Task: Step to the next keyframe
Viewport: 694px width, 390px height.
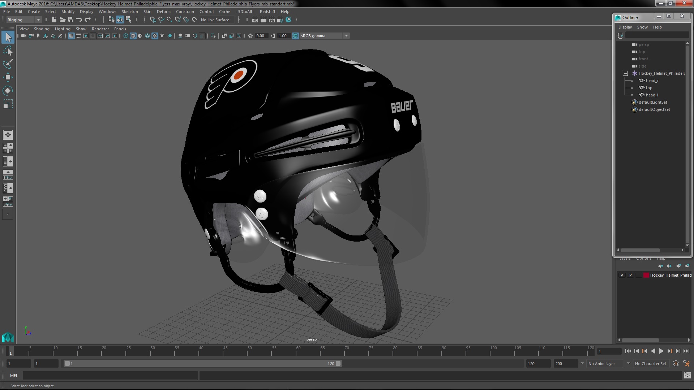Action: point(669,351)
